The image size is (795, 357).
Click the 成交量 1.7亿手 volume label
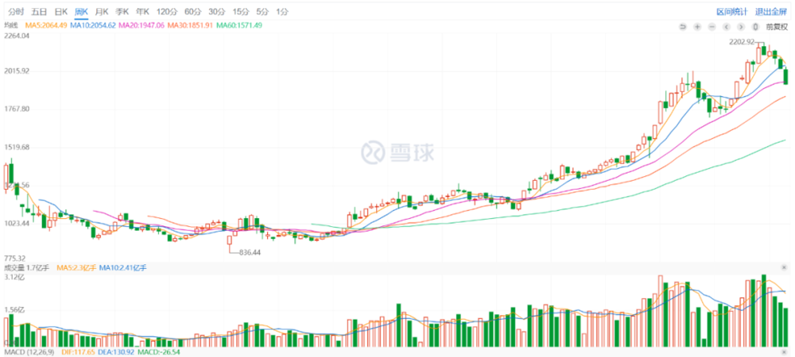tap(27, 267)
